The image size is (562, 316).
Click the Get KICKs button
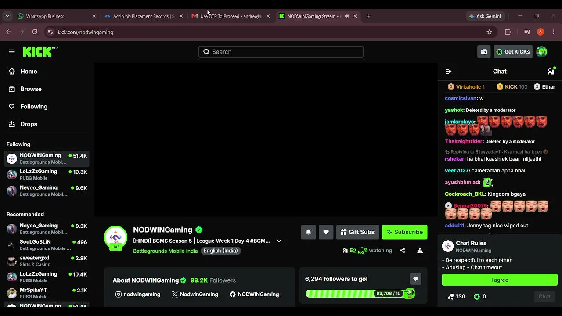pyautogui.click(x=513, y=52)
